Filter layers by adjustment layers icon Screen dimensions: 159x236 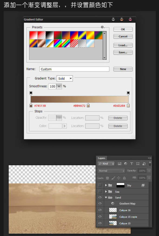pos(125,164)
